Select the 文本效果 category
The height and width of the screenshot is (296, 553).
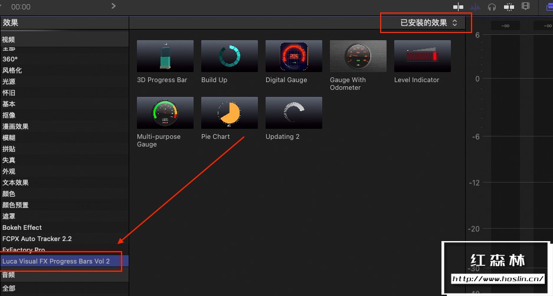[64, 183]
